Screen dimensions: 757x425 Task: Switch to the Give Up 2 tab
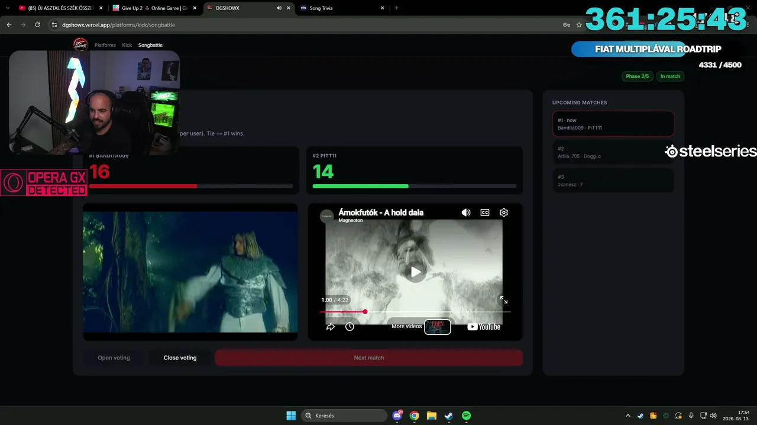[x=154, y=8]
